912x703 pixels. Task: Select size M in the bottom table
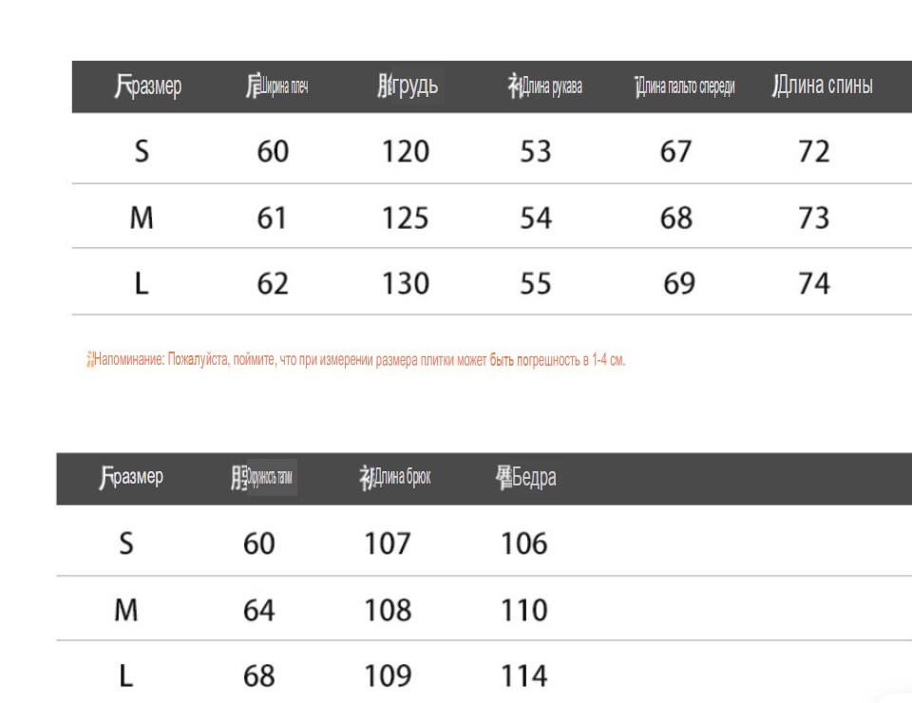click(x=126, y=611)
